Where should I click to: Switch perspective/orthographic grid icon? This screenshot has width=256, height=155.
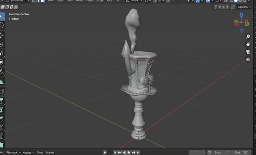tap(248, 60)
